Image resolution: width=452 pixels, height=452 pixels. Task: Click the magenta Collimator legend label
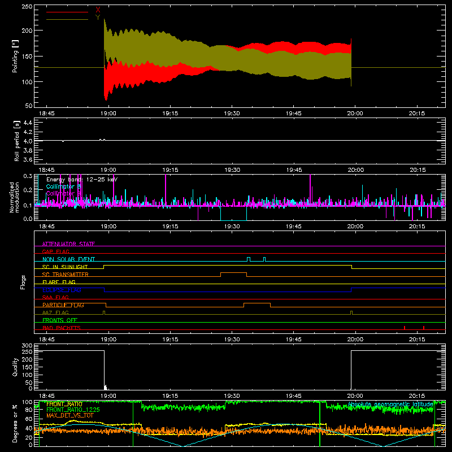(64, 193)
